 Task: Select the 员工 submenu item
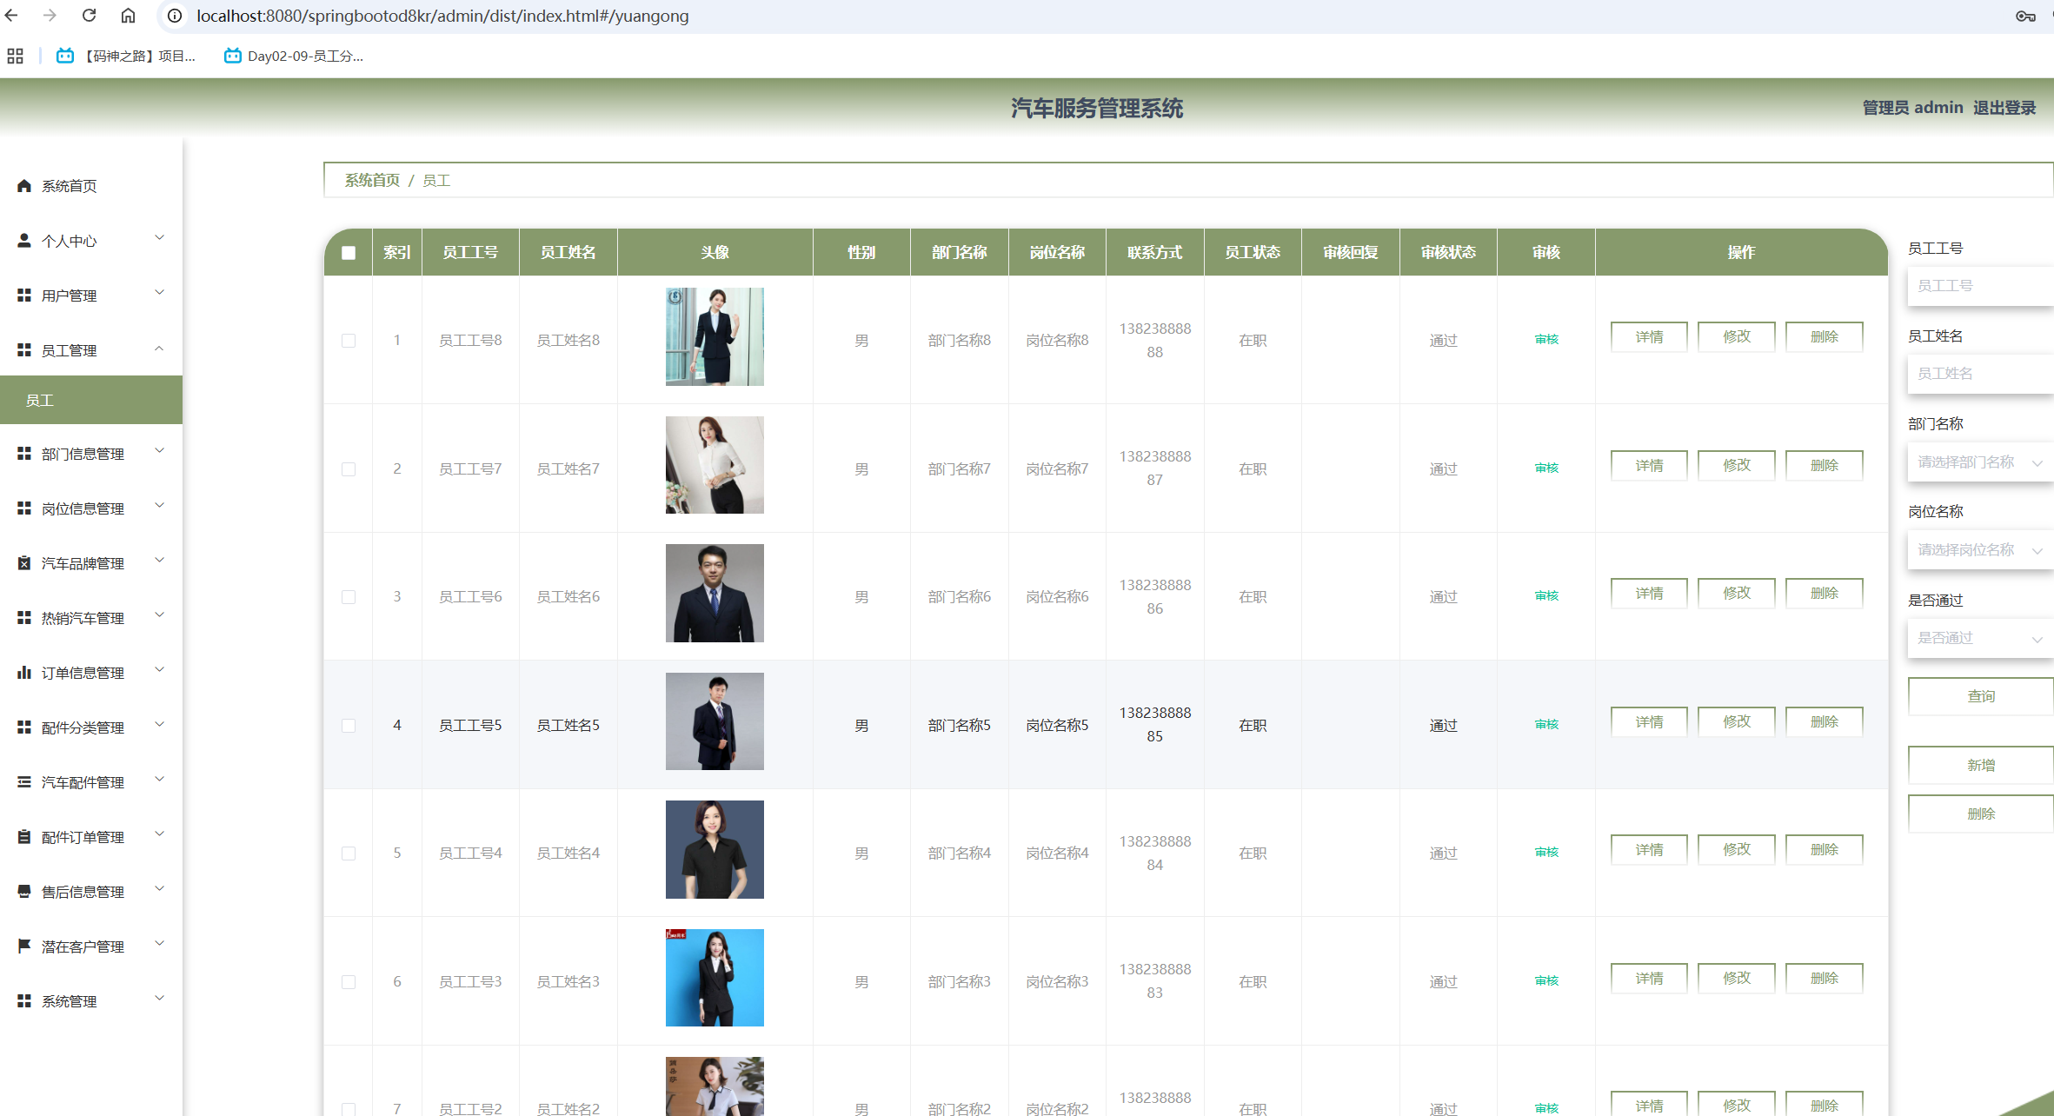(x=91, y=400)
